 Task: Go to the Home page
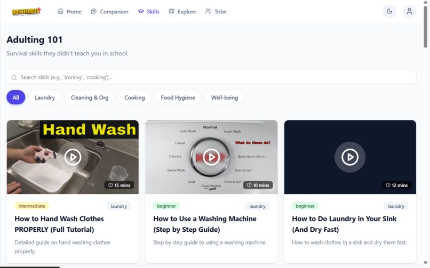click(69, 12)
